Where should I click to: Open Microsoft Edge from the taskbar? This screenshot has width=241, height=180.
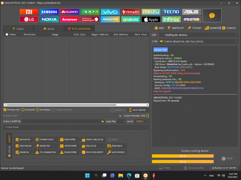click(129, 175)
